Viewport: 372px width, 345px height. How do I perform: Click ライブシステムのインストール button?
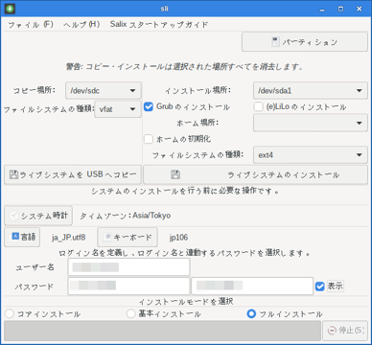pyautogui.click(x=255, y=174)
